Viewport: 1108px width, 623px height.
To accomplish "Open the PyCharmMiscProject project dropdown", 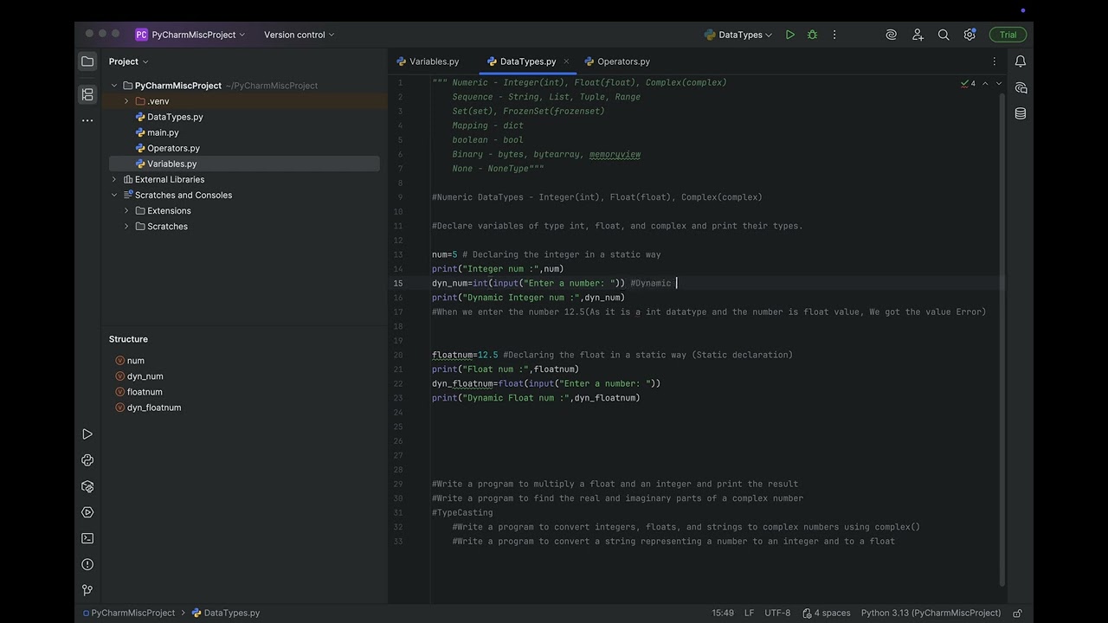I will coord(190,35).
